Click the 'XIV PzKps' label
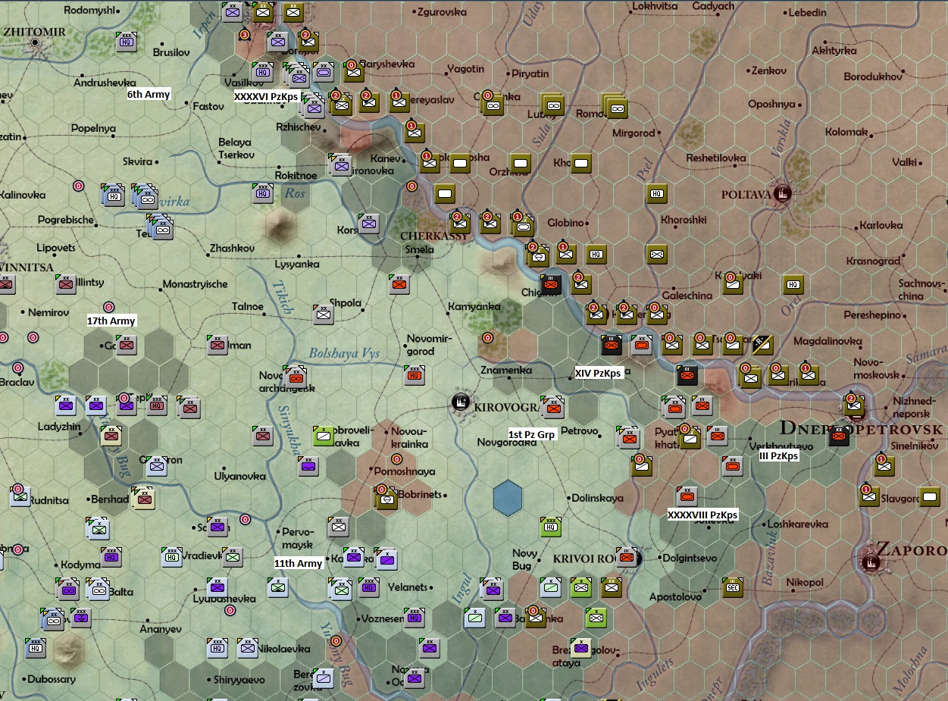 (598, 373)
